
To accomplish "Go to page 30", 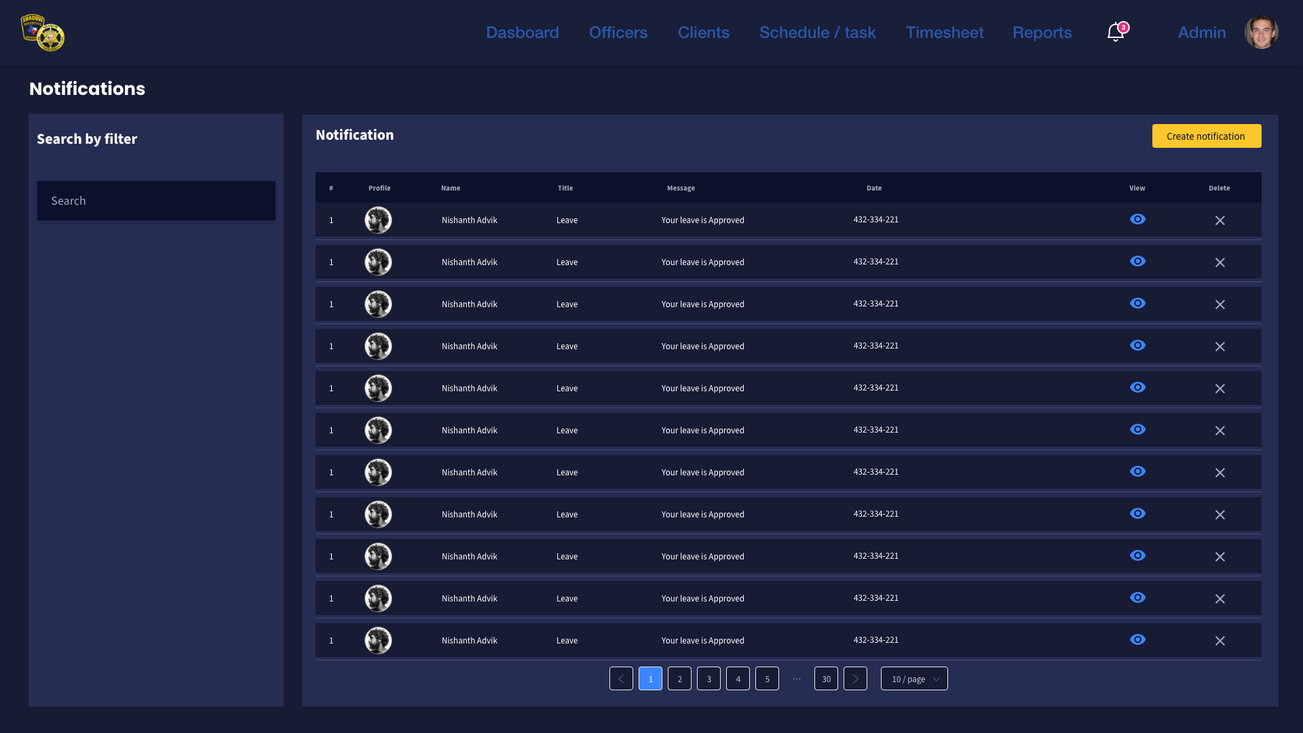I will [x=826, y=679].
